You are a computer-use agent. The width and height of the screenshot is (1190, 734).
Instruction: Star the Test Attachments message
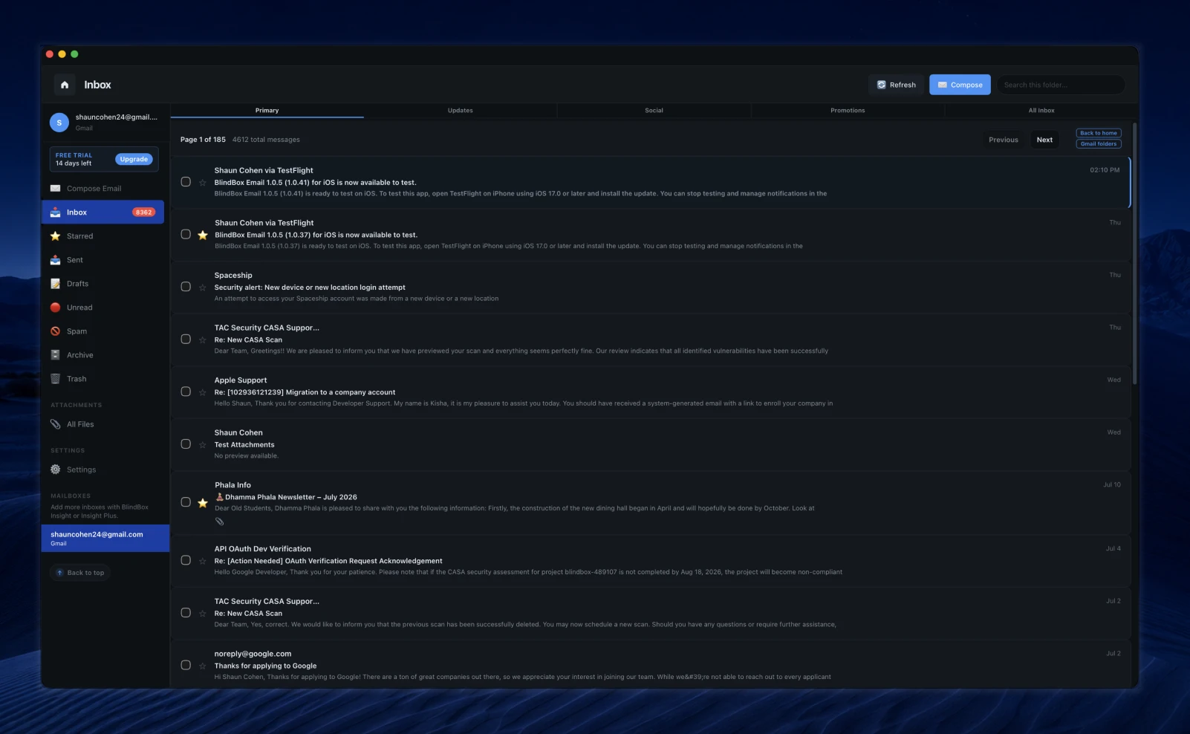[202, 445]
